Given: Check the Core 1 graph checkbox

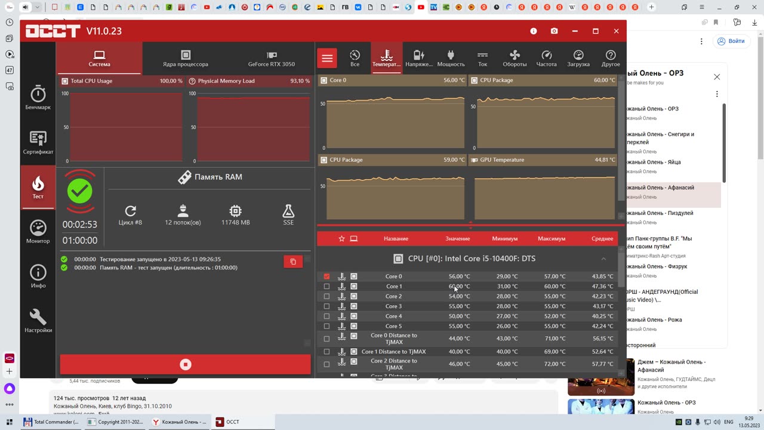Looking at the screenshot, I should [x=326, y=287].
